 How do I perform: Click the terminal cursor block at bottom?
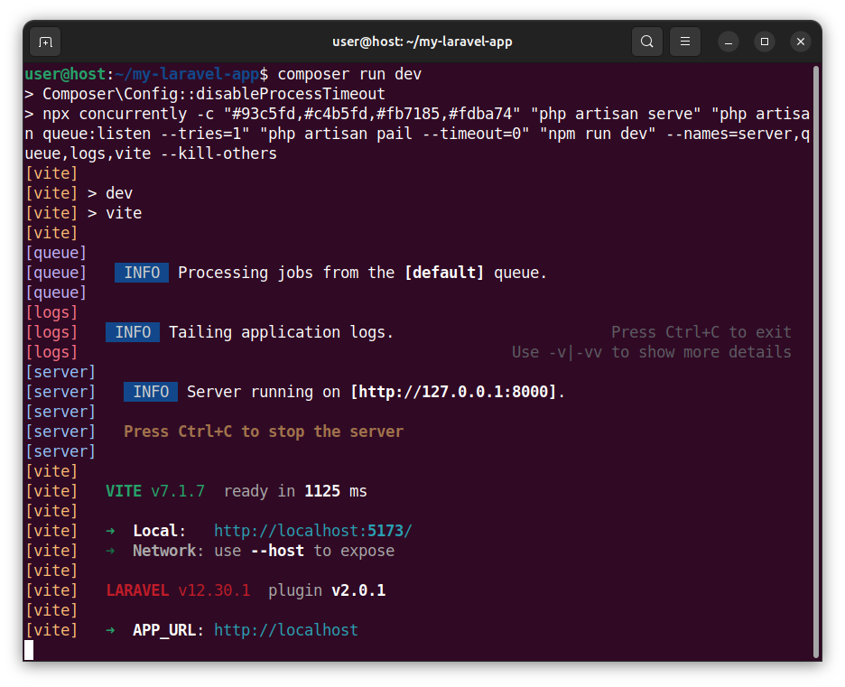point(29,650)
